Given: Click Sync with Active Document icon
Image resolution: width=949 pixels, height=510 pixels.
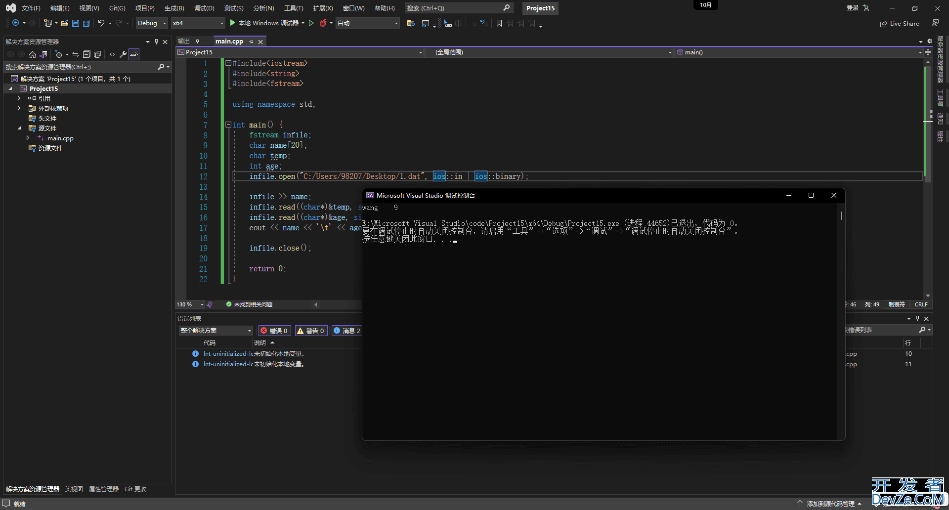Looking at the screenshot, I should point(76,54).
